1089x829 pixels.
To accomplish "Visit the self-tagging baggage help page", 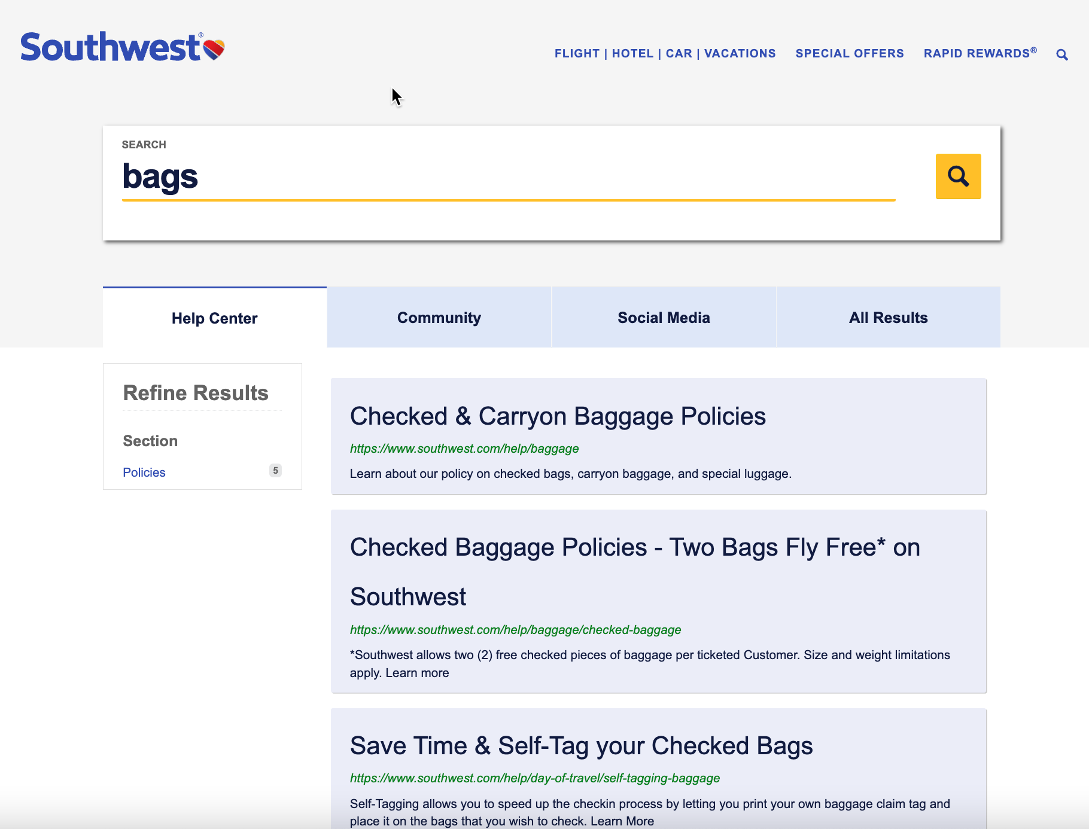I will [534, 778].
